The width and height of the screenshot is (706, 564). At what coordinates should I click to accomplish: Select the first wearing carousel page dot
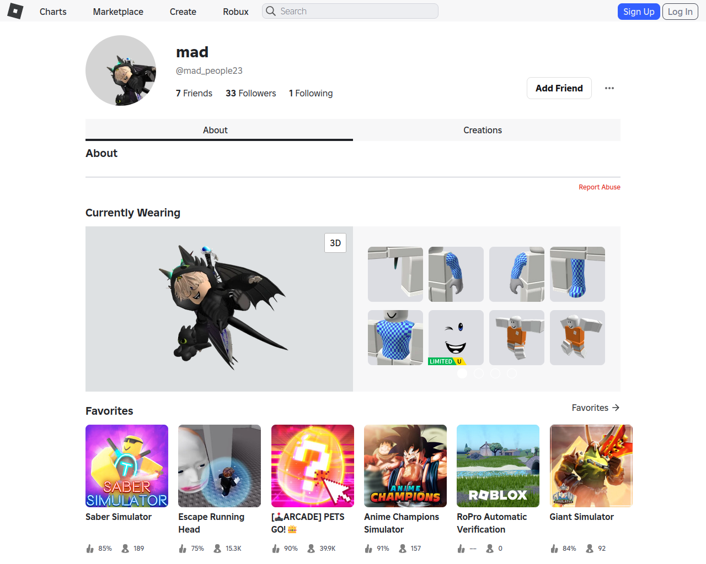462,373
